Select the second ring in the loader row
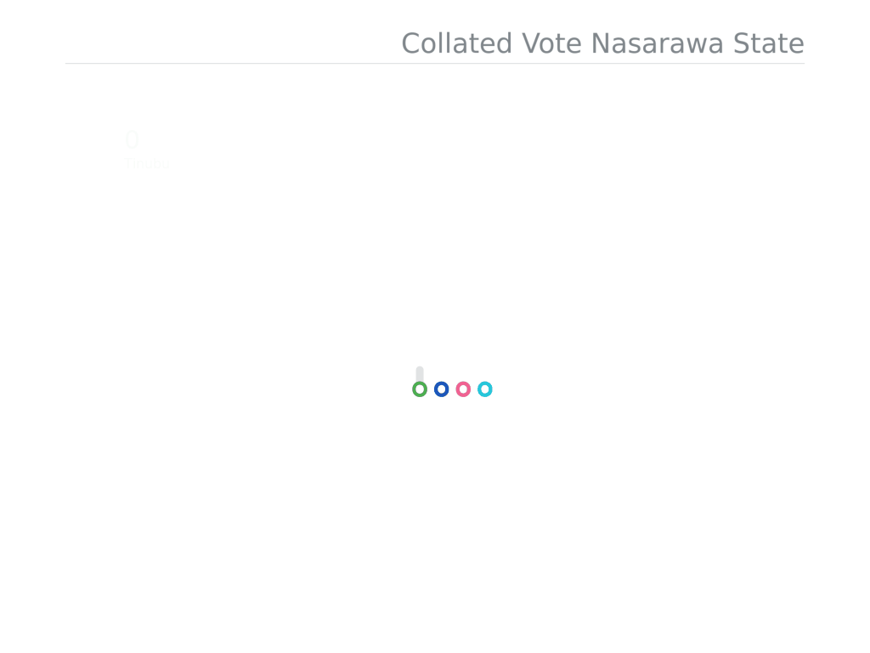 [x=441, y=389]
